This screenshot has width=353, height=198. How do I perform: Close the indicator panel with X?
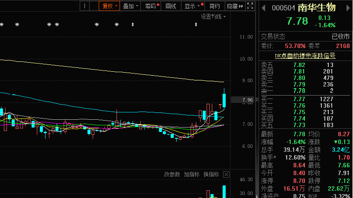[226, 175]
